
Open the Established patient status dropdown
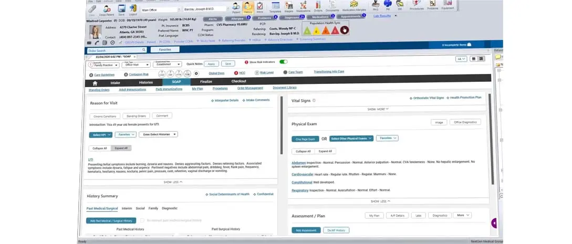click(167, 63)
